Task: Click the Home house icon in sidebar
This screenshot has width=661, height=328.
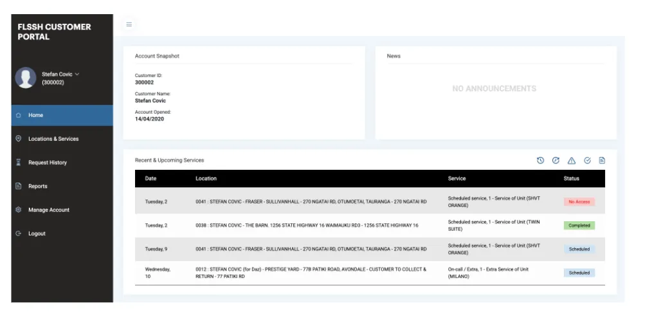Action: [18, 115]
